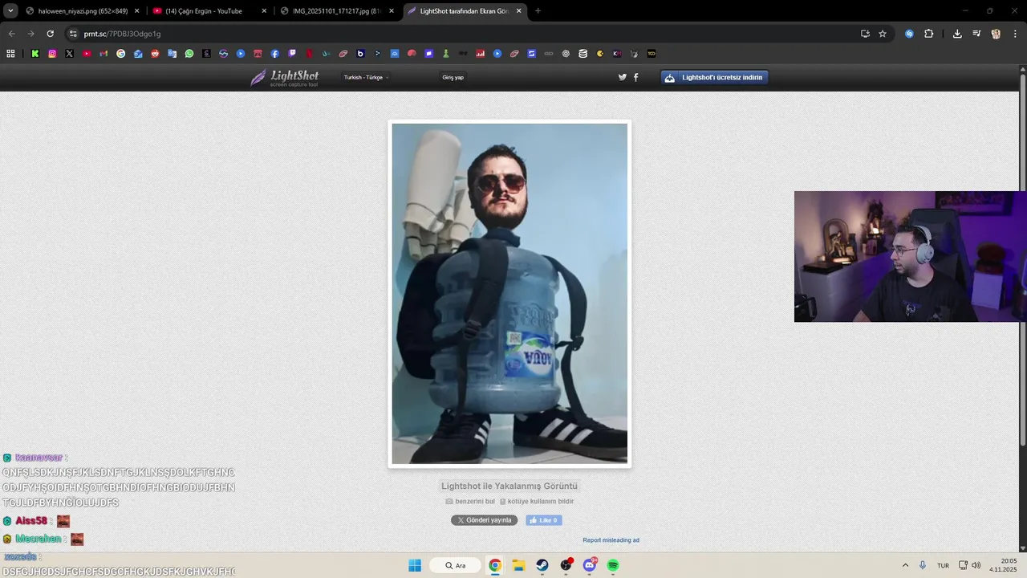The width and height of the screenshot is (1027, 578).
Task: Click the Report misleading ad link
Action: click(611, 540)
